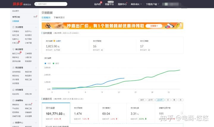The image size is (214, 127).
Task: Toggle the green 昨日 chart legend
Action: (x=56, y=63)
